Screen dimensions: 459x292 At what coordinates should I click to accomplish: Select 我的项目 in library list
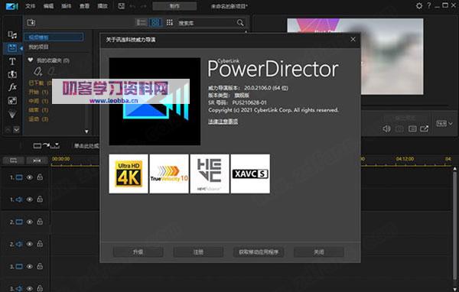(x=38, y=47)
